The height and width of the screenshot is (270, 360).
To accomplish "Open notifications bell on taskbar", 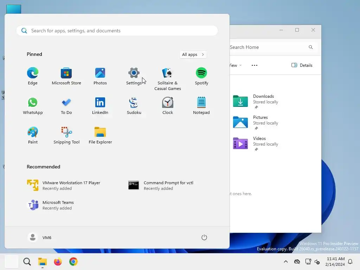I will click(x=350, y=262).
